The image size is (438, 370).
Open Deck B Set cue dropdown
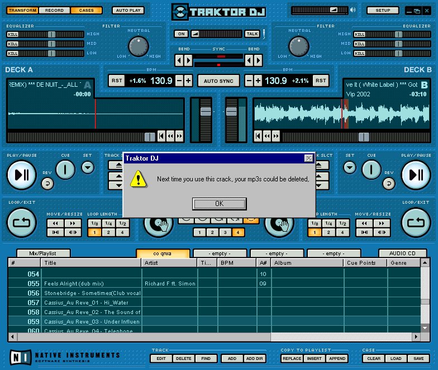click(x=350, y=168)
